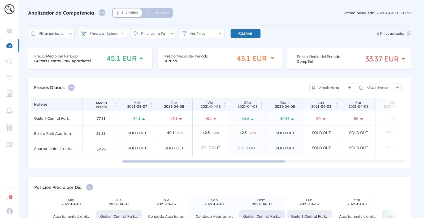
Task: Clear applied filters with trash icon
Action: [x=409, y=34]
